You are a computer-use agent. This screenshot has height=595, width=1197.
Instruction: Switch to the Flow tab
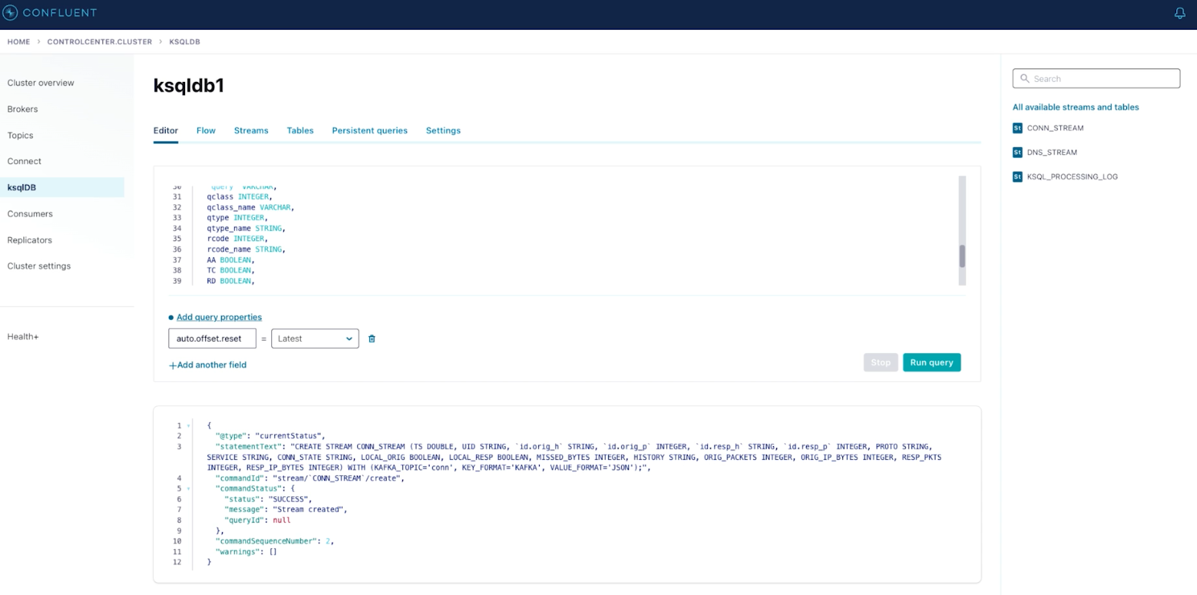pyautogui.click(x=206, y=130)
